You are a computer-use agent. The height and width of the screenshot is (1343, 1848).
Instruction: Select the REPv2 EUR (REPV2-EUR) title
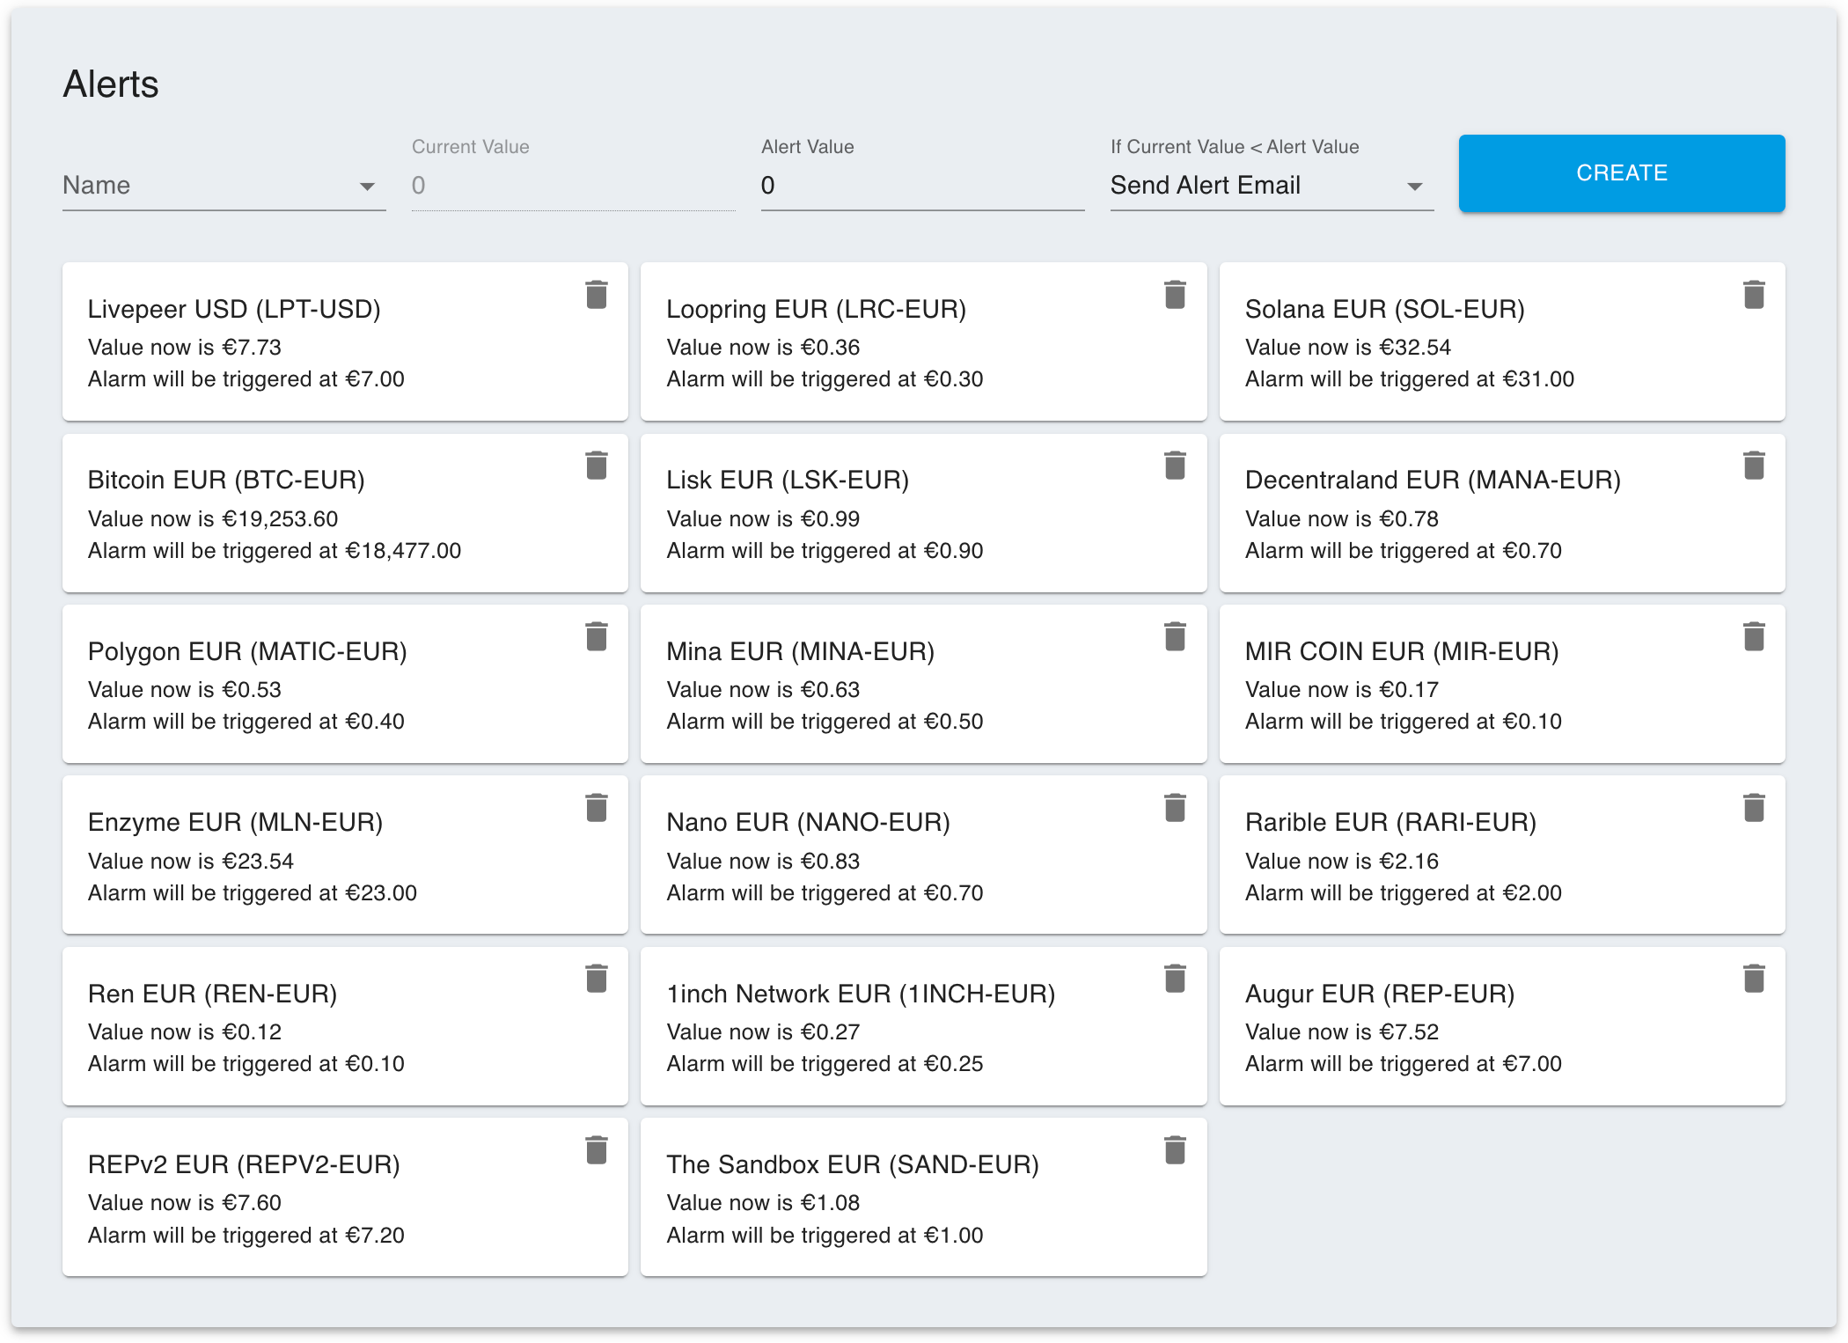[x=244, y=1165]
